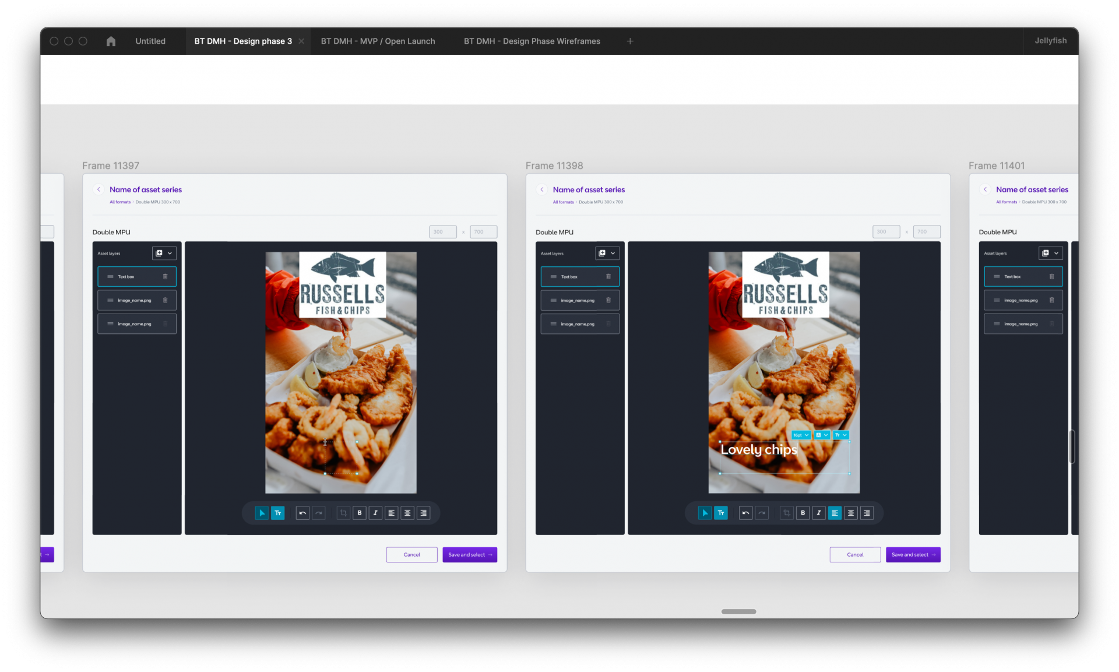Click Save and select in Frame 11398
The image size is (1119, 672).
913,554
